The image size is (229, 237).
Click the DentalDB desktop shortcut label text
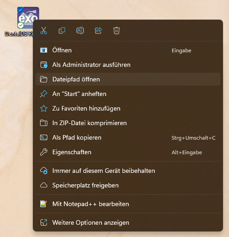click(x=19, y=34)
